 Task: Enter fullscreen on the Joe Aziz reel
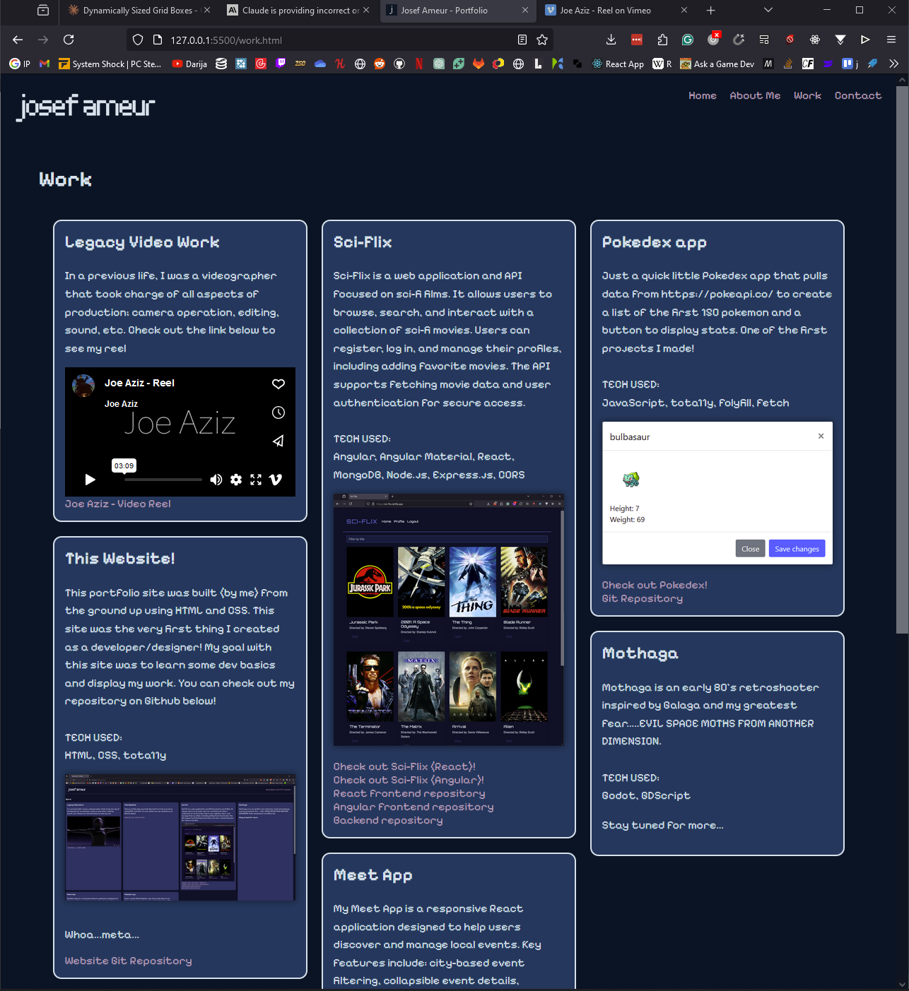click(256, 480)
